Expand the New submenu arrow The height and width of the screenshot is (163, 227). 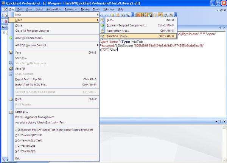point(98,15)
